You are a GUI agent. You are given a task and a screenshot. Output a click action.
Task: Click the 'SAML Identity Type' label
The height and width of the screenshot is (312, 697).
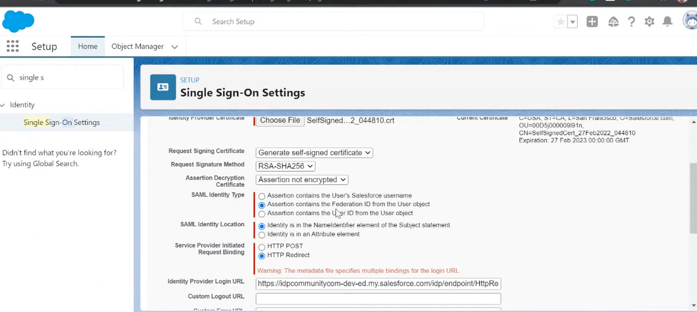coord(218,195)
